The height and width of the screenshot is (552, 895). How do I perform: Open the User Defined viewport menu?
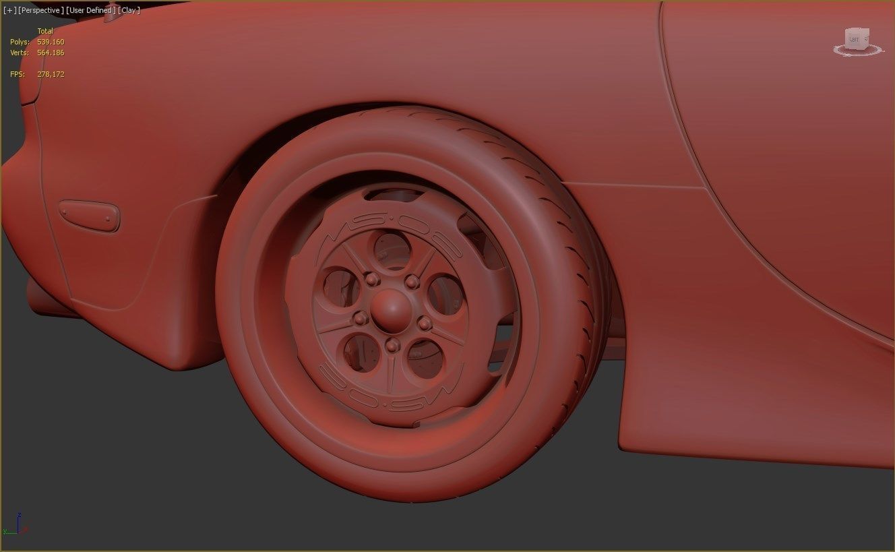click(91, 10)
